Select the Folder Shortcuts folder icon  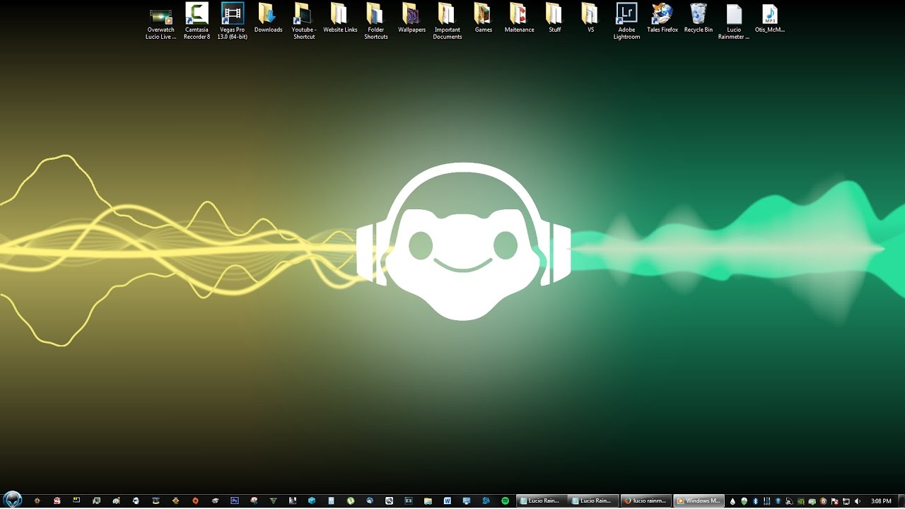pos(376,21)
